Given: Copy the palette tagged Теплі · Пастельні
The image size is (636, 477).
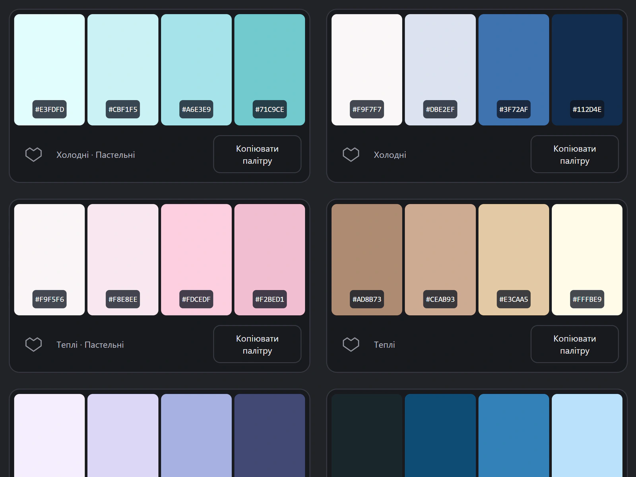Looking at the screenshot, I should (257, 344).
